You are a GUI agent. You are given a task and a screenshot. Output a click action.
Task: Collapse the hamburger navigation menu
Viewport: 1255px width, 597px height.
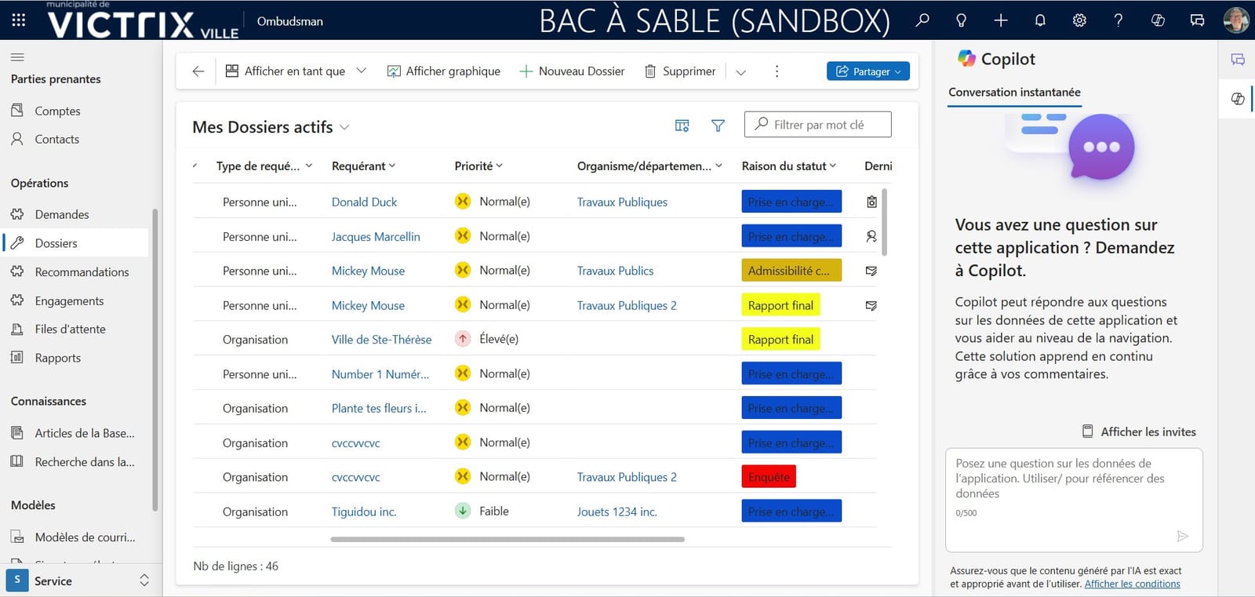pyautogui.click(x=17, y=56)
